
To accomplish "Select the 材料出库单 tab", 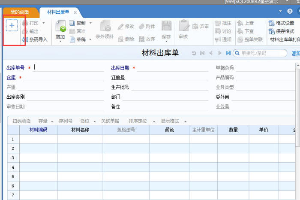I will [58, 12].
